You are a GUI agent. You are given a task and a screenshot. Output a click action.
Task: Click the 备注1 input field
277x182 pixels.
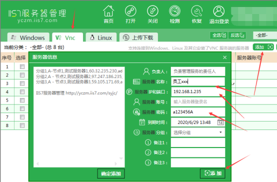click(x=198, y=142)
